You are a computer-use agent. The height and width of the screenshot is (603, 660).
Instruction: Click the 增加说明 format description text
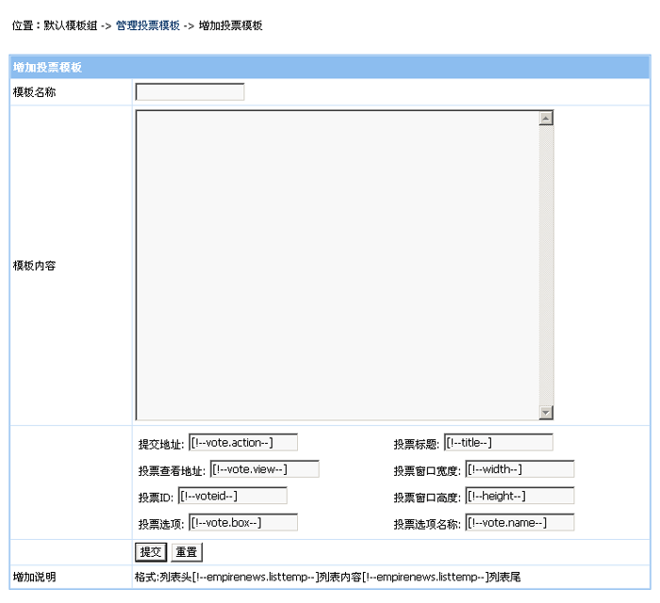point(327,577)
